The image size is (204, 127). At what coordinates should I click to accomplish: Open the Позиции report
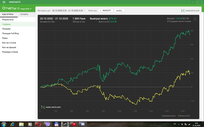tap(18, 29)
